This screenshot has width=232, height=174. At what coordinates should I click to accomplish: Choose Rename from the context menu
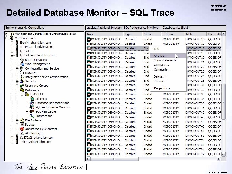[168, 81]
